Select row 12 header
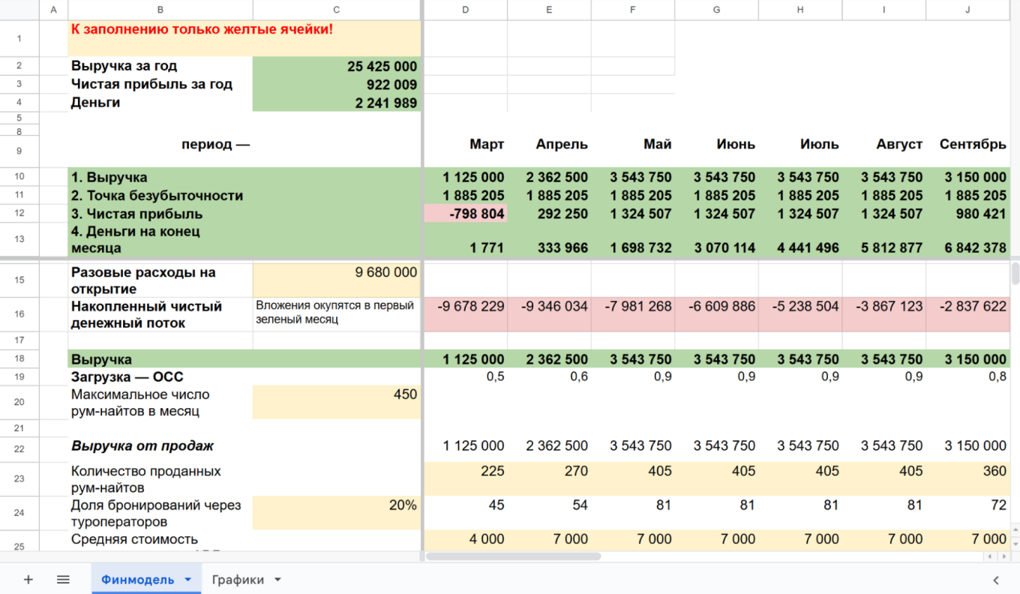This screenshot has width=1020, height=594. click(x=19, y=214)
